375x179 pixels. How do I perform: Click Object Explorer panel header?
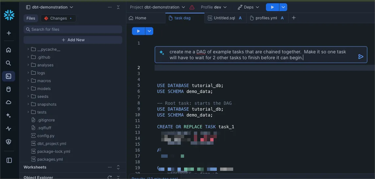click(x=38, y=177)
